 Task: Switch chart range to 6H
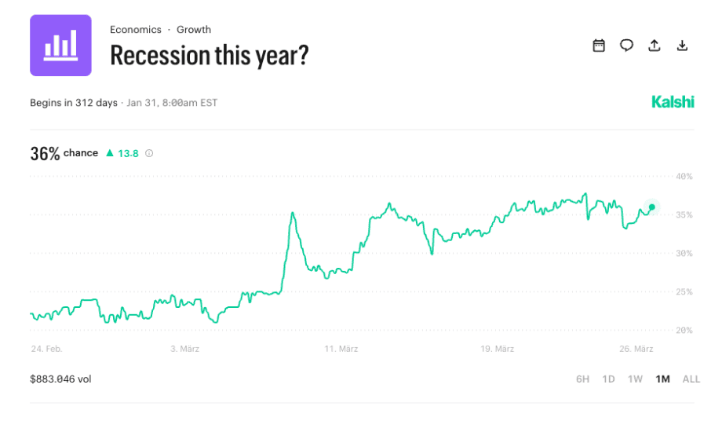[x=582, y=379]
